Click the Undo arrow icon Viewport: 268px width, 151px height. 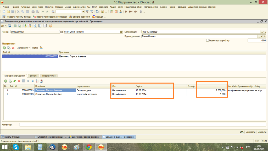43,12
